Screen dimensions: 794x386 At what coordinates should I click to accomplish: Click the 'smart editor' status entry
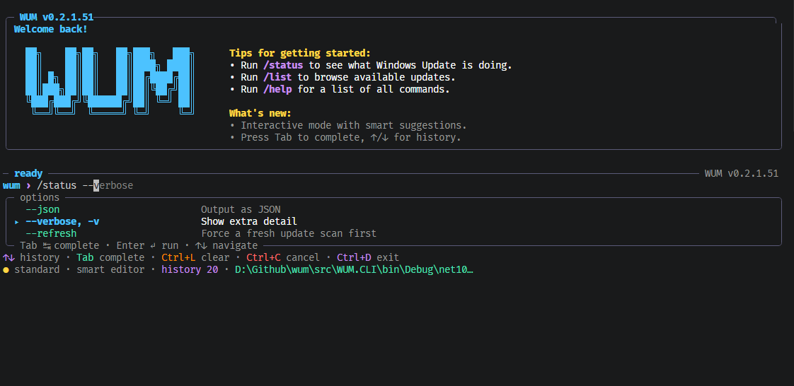[110, 270]
